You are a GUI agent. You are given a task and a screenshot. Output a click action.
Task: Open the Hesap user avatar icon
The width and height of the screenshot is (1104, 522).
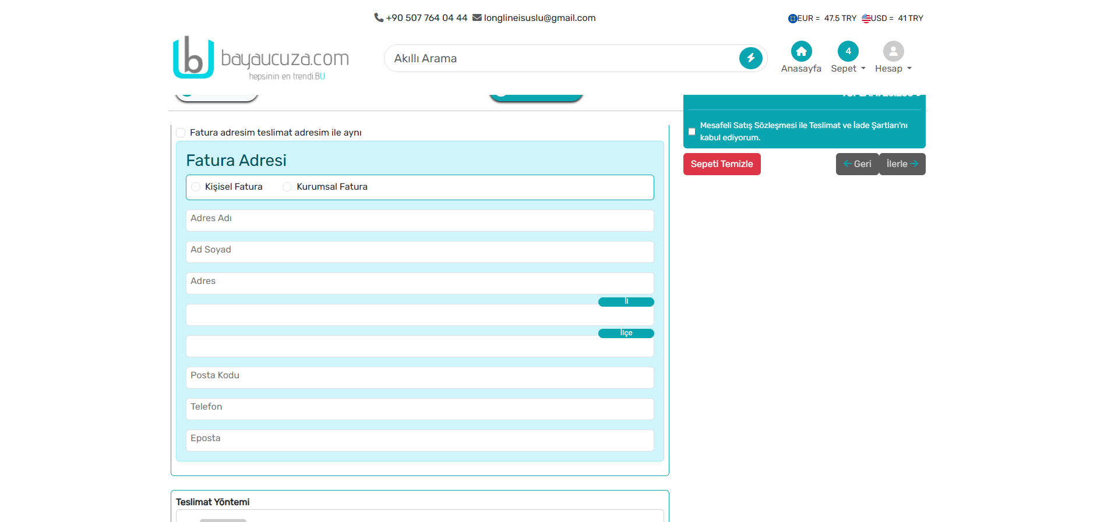(x=893, y=51)
